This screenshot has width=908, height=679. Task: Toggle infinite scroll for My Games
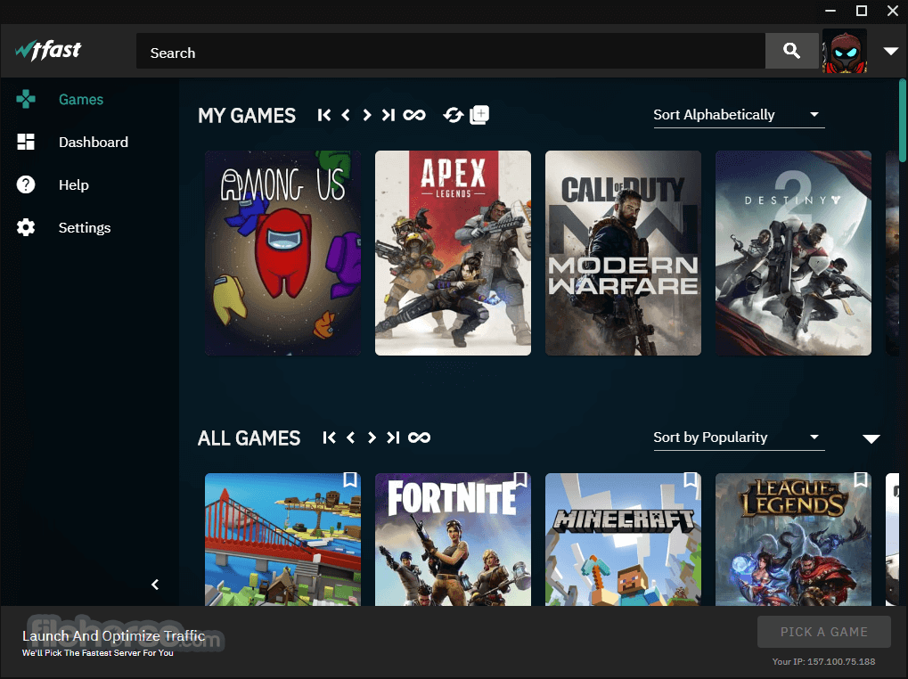pyautogui.click(x=414, y=115)
